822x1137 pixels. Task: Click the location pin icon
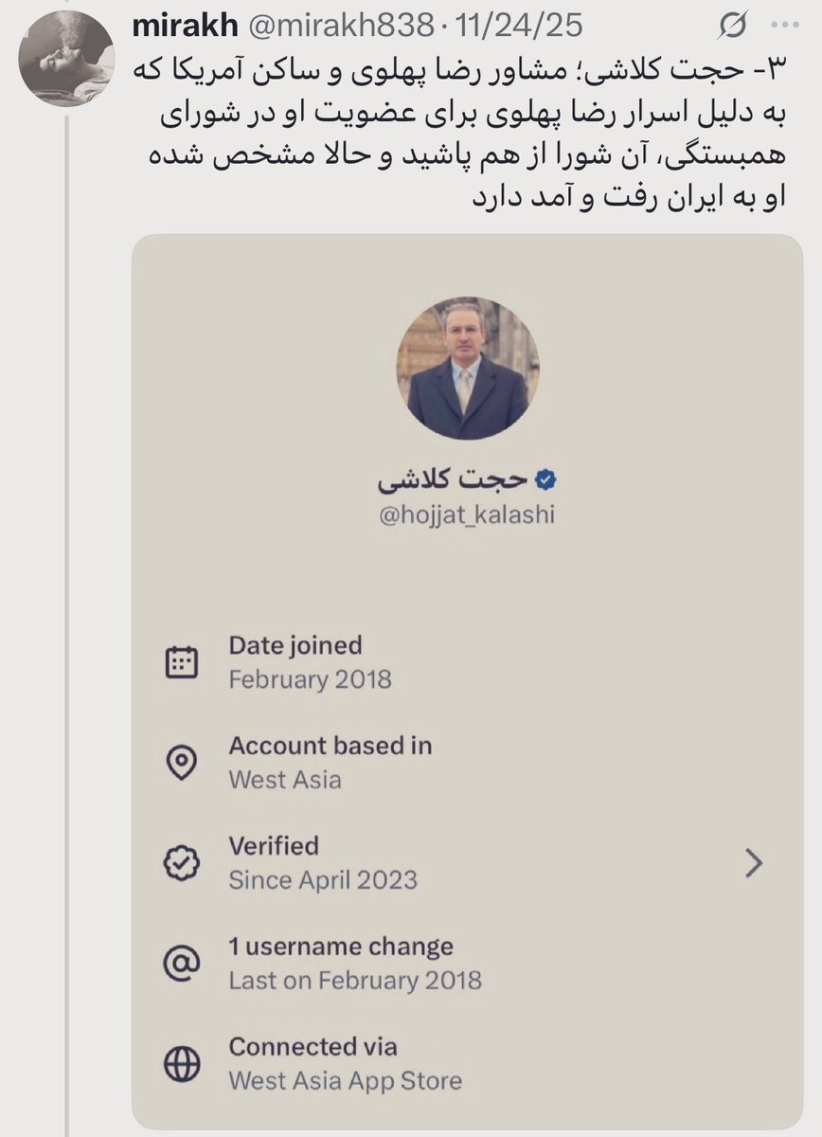coord(181,763)
